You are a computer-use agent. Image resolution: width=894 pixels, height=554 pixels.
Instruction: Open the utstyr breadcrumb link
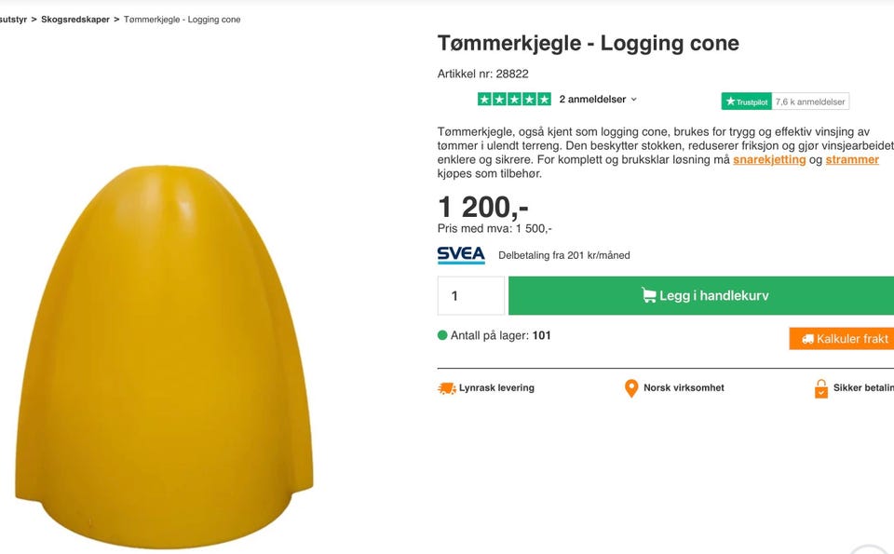click(13, 20)
